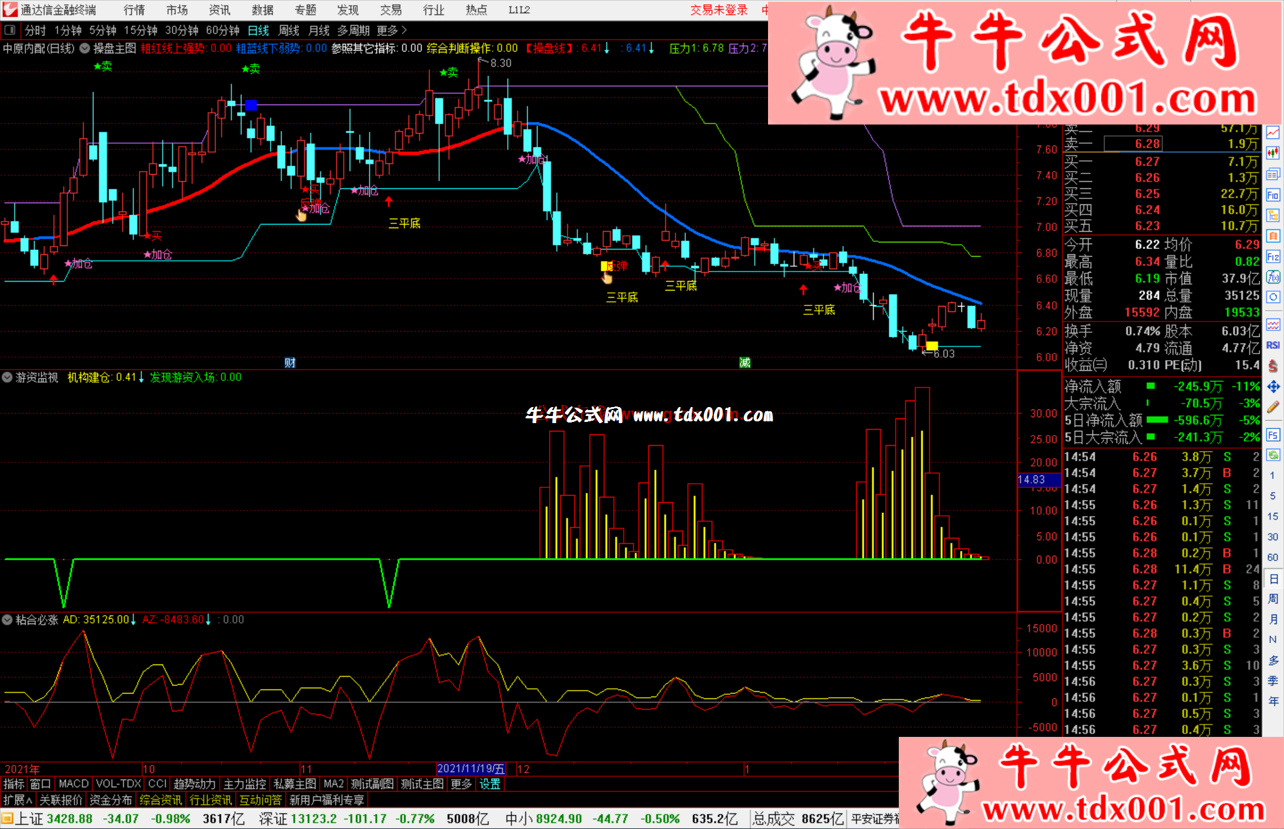Open 新用户福利专享 link

(x=327, y=800)
